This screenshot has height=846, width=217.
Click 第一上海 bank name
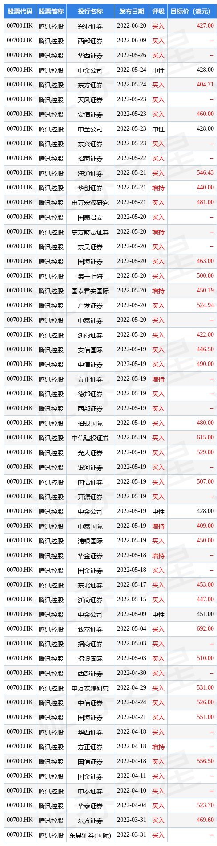tap(90, 276)
